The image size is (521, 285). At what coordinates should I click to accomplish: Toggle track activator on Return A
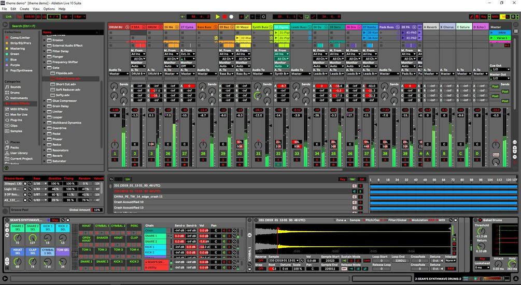click(428, 154)
